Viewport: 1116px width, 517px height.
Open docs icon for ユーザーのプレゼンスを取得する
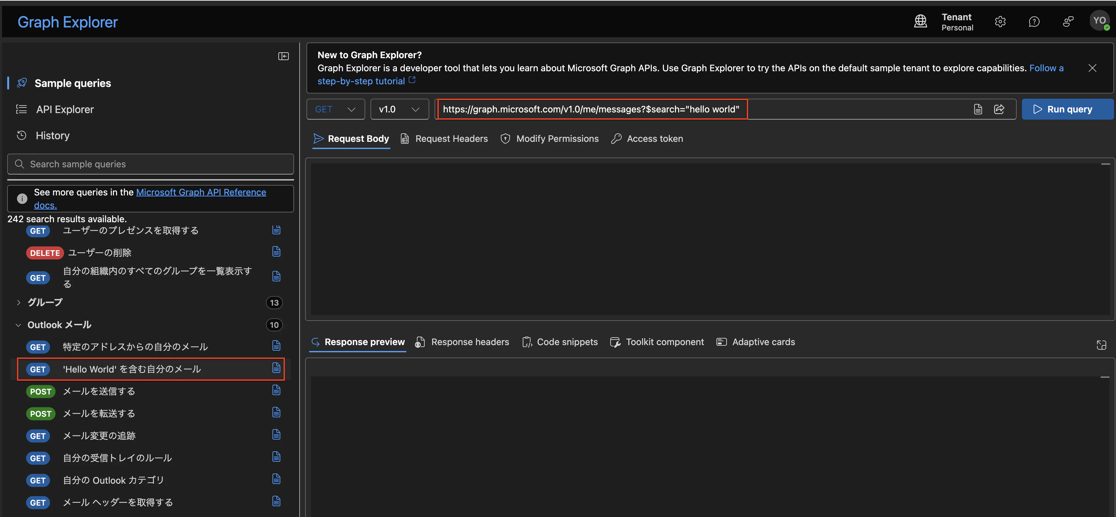pos(276,230)
